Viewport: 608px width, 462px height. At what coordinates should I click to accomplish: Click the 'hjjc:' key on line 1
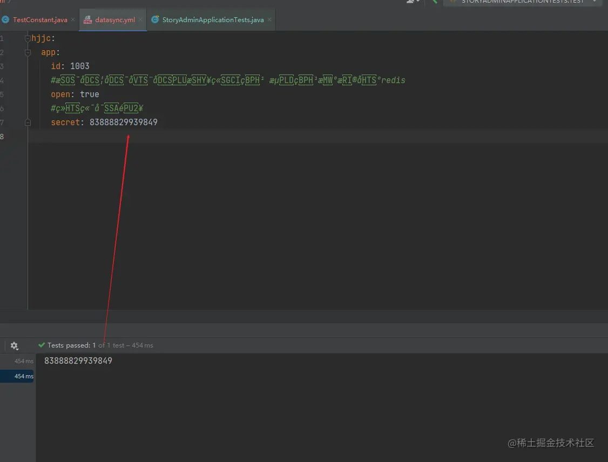point(43,38)
